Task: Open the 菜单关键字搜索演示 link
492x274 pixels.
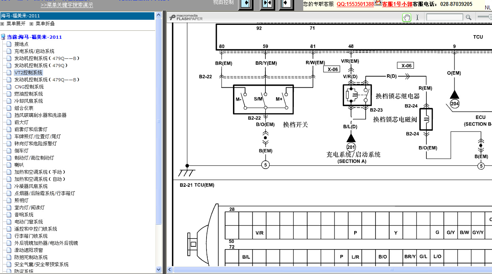Action: pyautogui.click(x=67, y=5)
